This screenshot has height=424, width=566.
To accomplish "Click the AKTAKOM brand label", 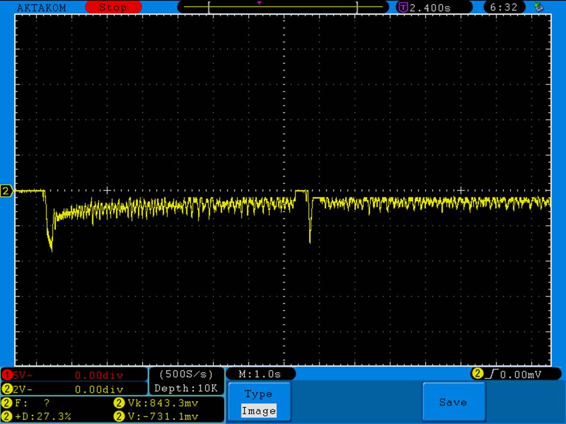I will 42,8.
